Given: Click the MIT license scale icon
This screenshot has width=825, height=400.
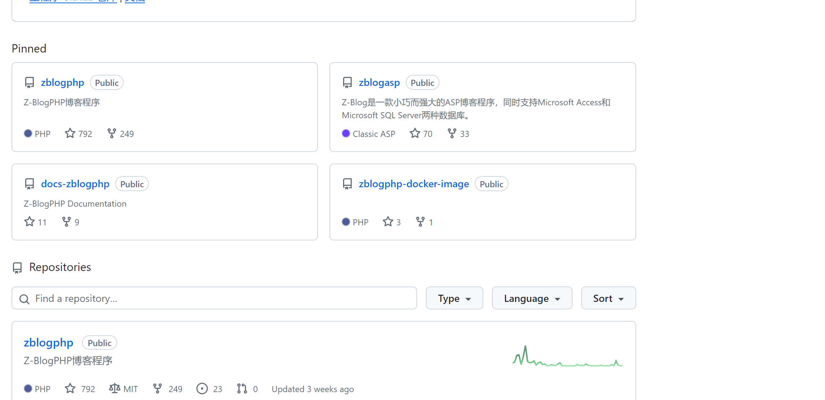Looking at the screenshot, I should (x=114, y=388).
